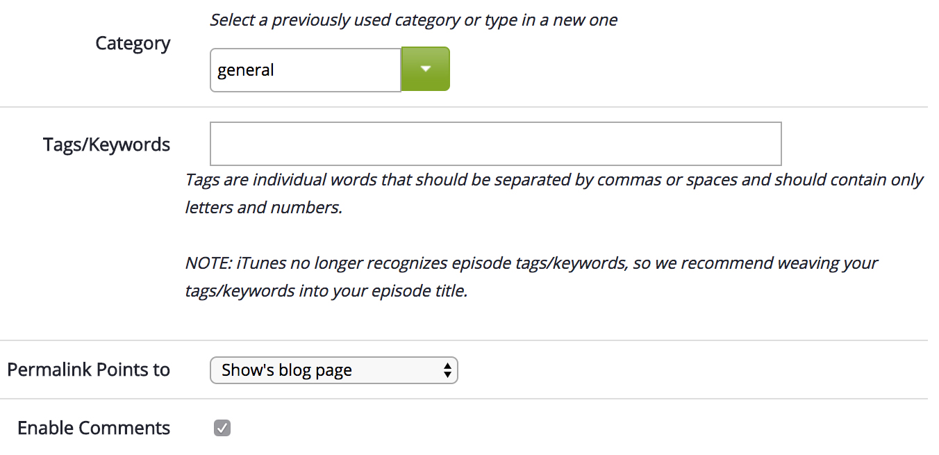Click the 'letters and numbers.' help text line
This screenshot has width=939, height=455.
pos(264,207)
